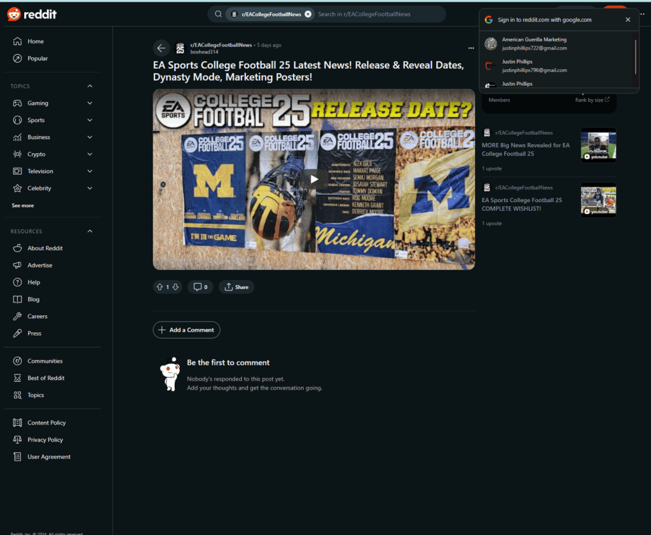Screen dimensions: 651x535
Task: Click See more under topics
Action: pos(23,206)
